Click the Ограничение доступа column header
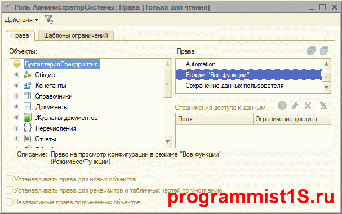Viewport: 342px width, 214px height. 292,119
